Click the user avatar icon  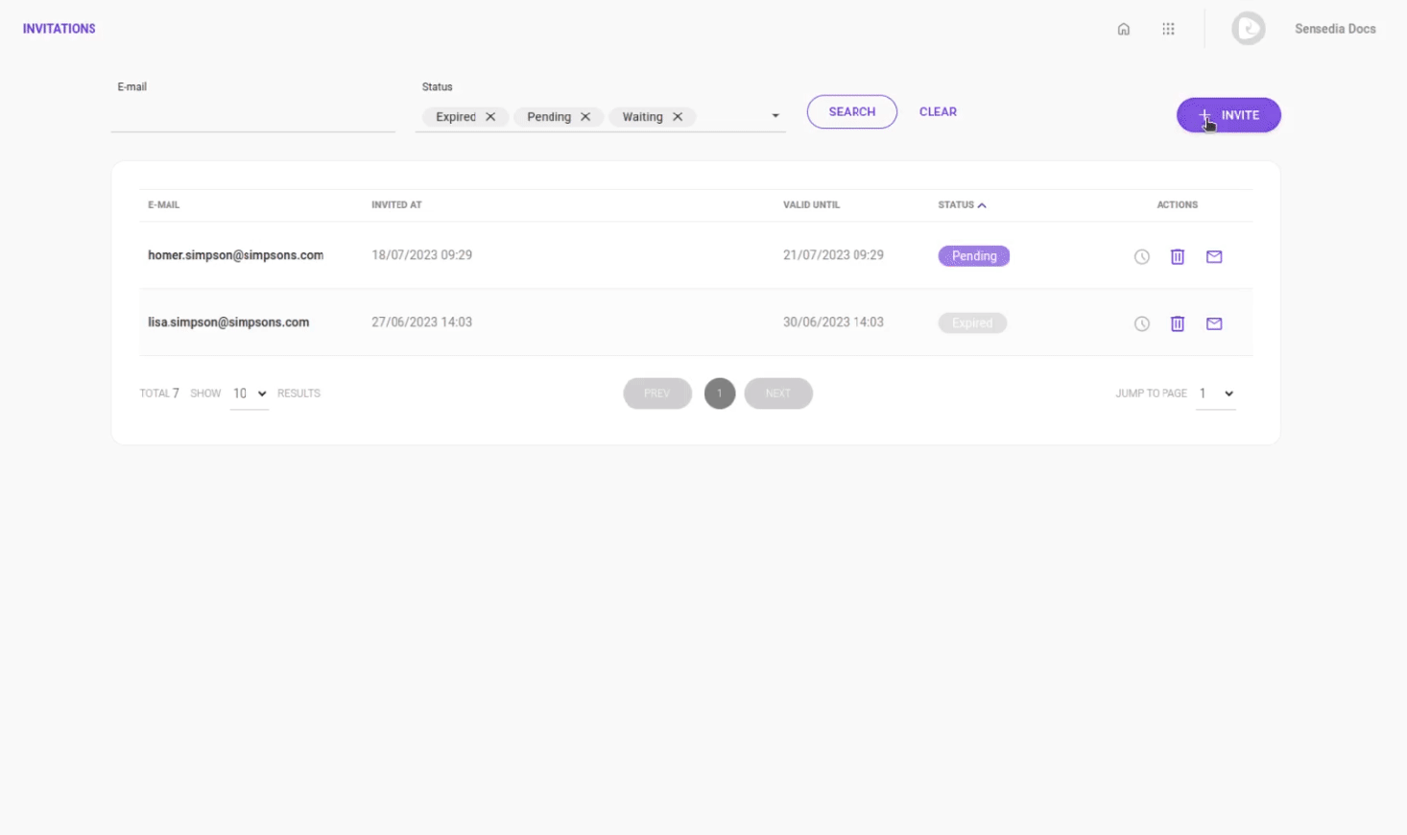click(1248, 29)
